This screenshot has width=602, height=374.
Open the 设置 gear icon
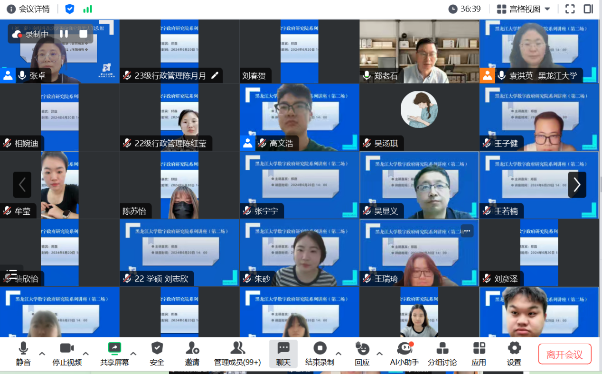(x=514, y=354)
